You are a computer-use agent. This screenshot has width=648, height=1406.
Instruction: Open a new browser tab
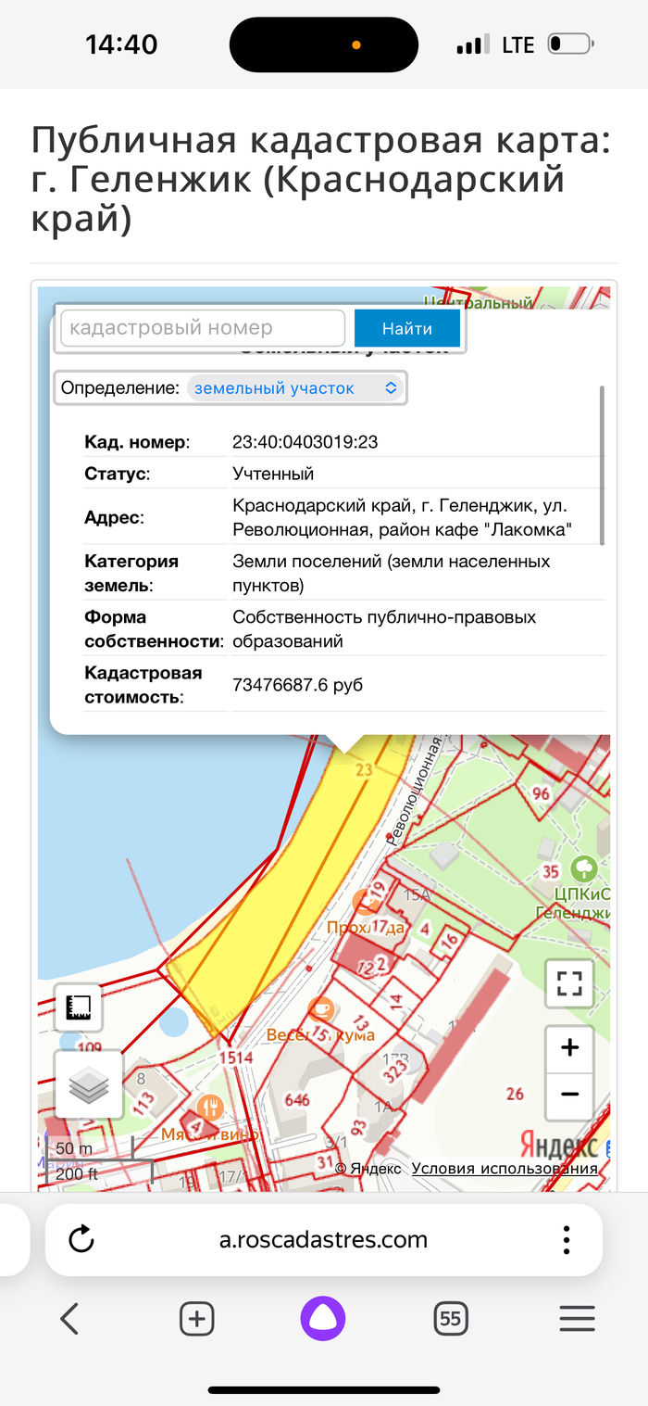pyautogui.click(x=197, y=1318)
